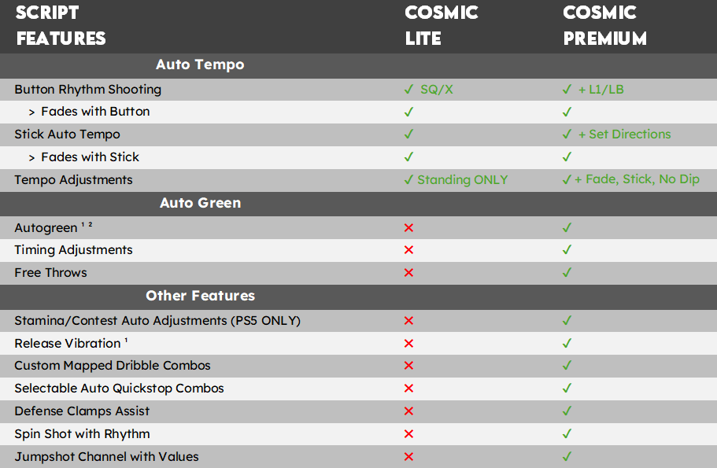717x468 pixels.
Task: Click the Lite check for Fades with Button
Action: (x=408, y=112)
